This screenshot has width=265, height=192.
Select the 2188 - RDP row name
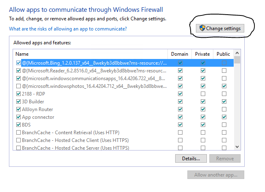click(33, 94)
